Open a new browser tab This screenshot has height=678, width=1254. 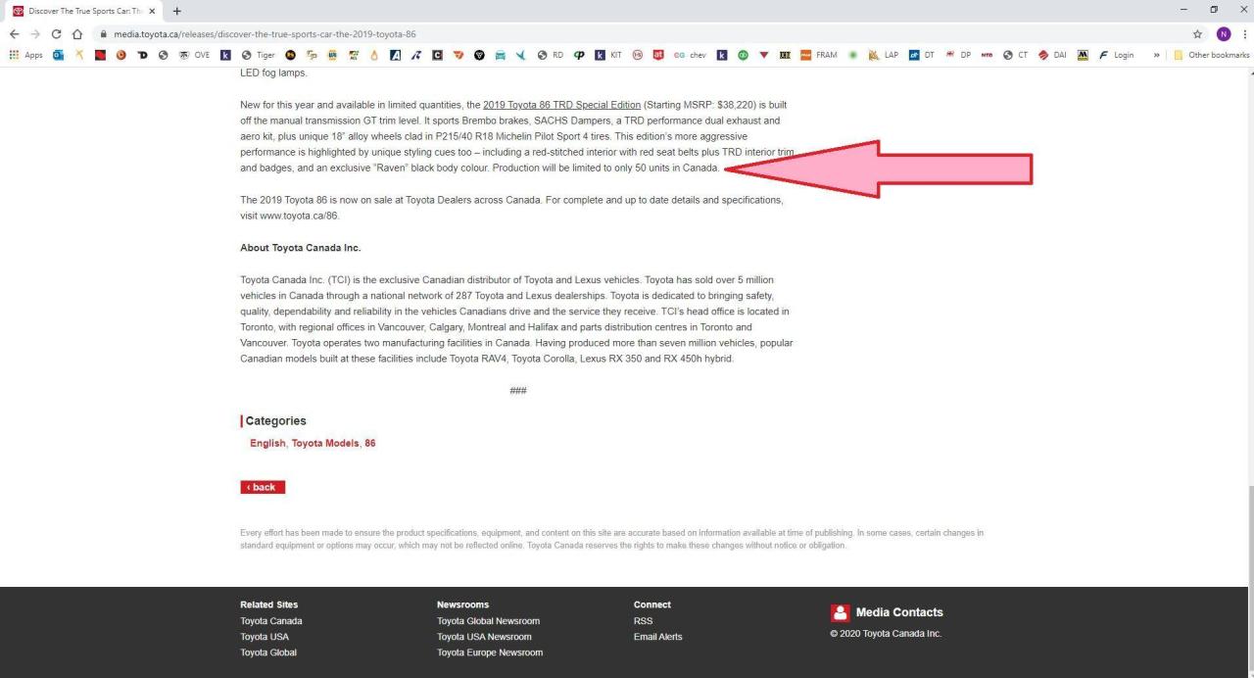pyautogui.click(x=177, y=11)
